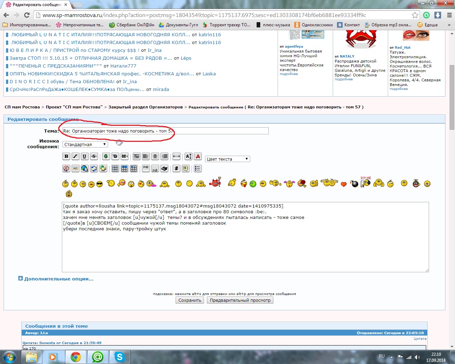Open '***ПЕЧЕНЬЯ С ПРЕДСКАЗАНИЯМИ***' topic link
The width and height of the screenshot is (455, 364).
tap(56, 66)
